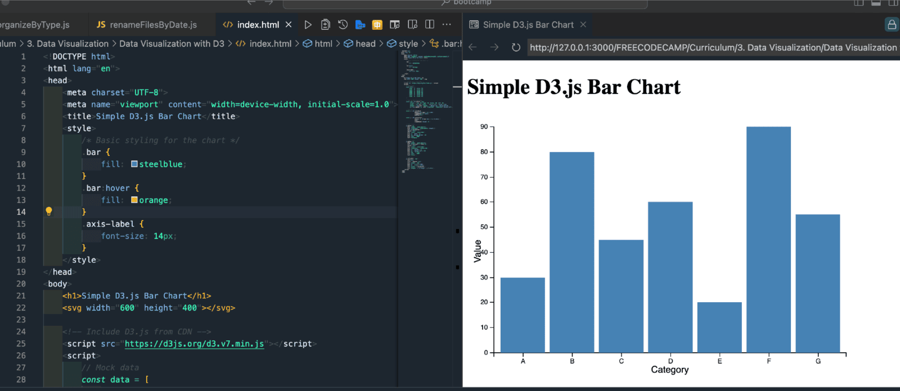Click the code minimap overview
900x391 pixels.
pos(426,111)
